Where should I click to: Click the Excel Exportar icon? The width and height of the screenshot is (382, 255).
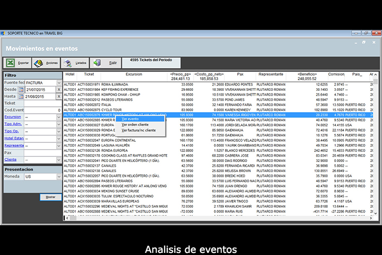click(x=11, y=63)
